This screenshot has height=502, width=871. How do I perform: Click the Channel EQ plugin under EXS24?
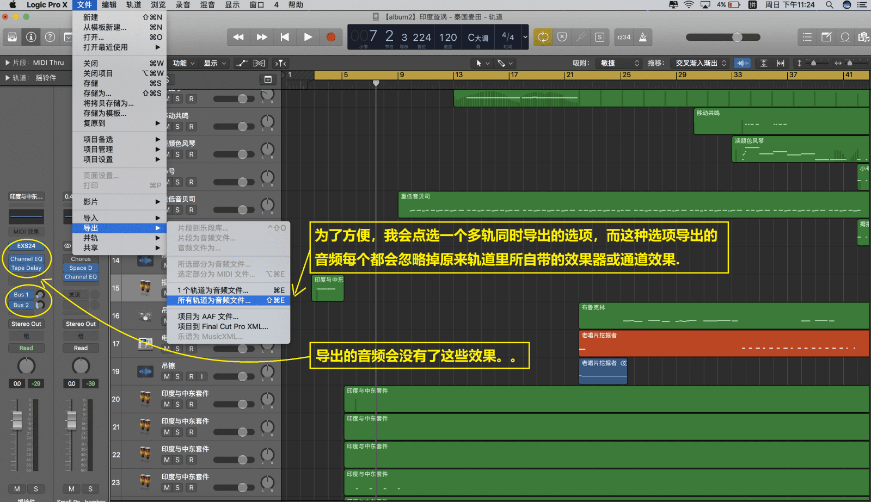click(x=26, y=259)
